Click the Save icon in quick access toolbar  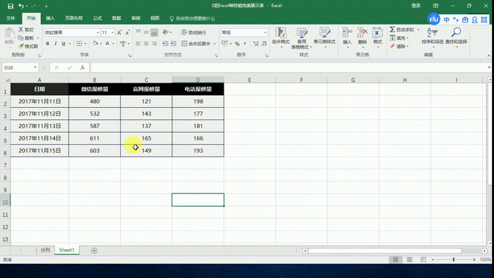[x=11, y=6]
